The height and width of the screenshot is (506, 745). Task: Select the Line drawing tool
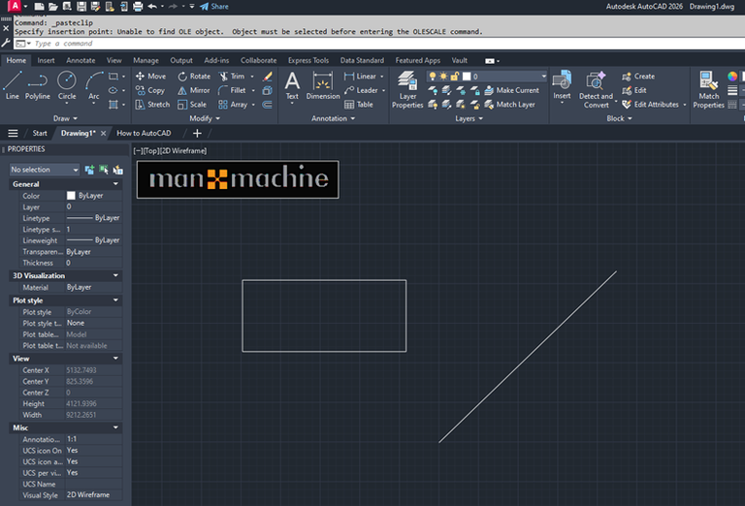tap(13, 85)
